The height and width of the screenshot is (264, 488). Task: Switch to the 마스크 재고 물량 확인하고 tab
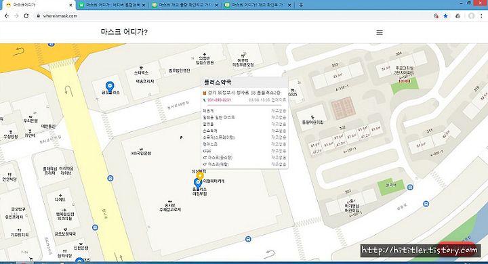tap(185, 5)
